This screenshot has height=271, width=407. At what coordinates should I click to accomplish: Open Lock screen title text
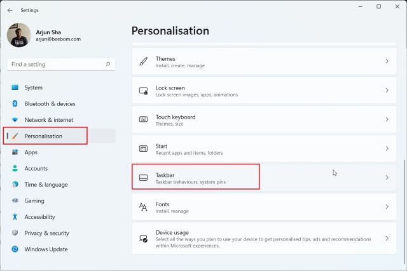170,88
